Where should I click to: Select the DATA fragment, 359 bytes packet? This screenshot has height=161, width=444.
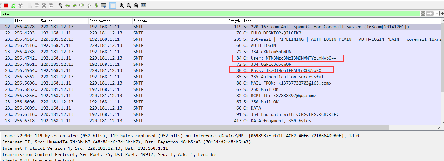pos(220,121)
